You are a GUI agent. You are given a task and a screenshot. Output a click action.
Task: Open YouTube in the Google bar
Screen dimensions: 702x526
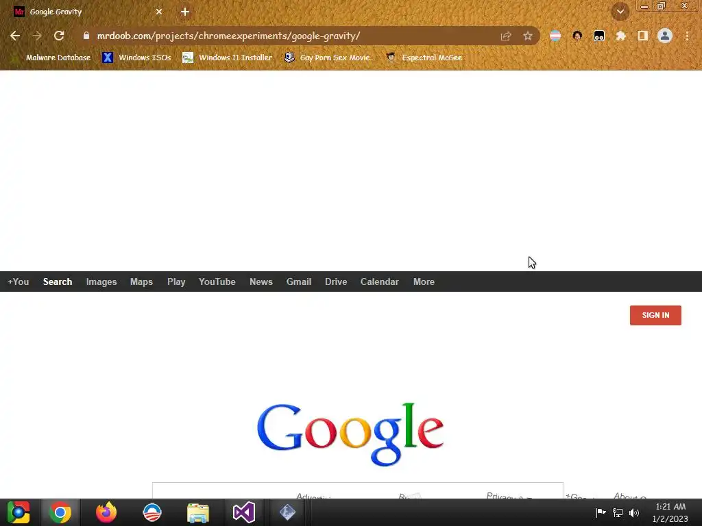(217, 281)
